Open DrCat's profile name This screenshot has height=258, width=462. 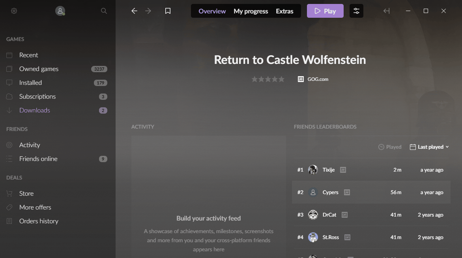[x=329, y=215]
